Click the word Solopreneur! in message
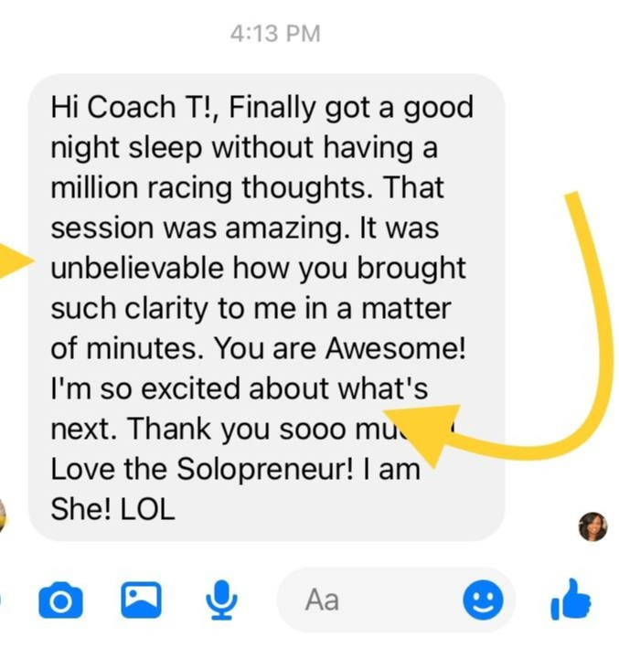The image size is (619, 648). point(265,470)
